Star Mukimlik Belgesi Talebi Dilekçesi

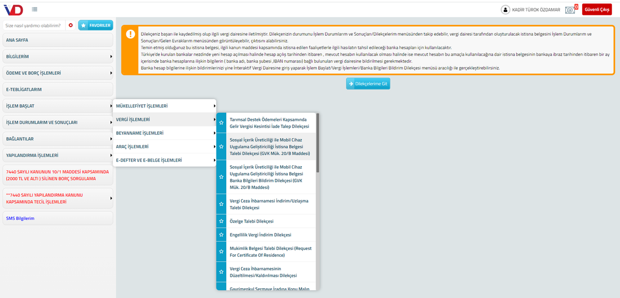click(x=221, y=252)
